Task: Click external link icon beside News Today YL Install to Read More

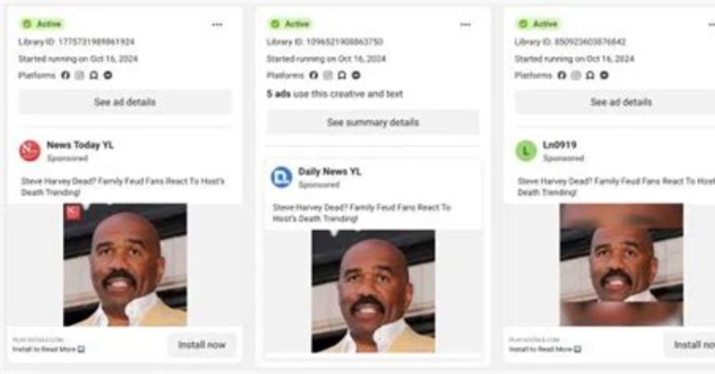Action: [x=82, y=349]
